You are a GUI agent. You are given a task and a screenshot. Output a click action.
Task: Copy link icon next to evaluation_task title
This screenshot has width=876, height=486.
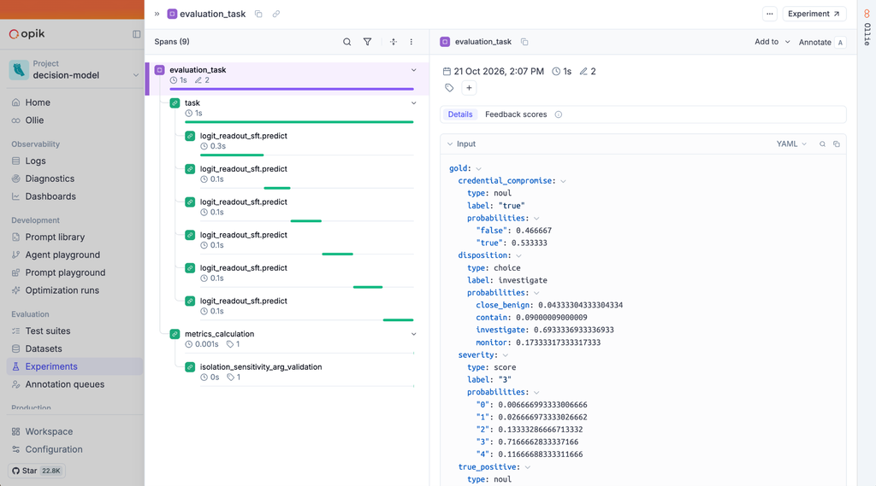(276, 14)
